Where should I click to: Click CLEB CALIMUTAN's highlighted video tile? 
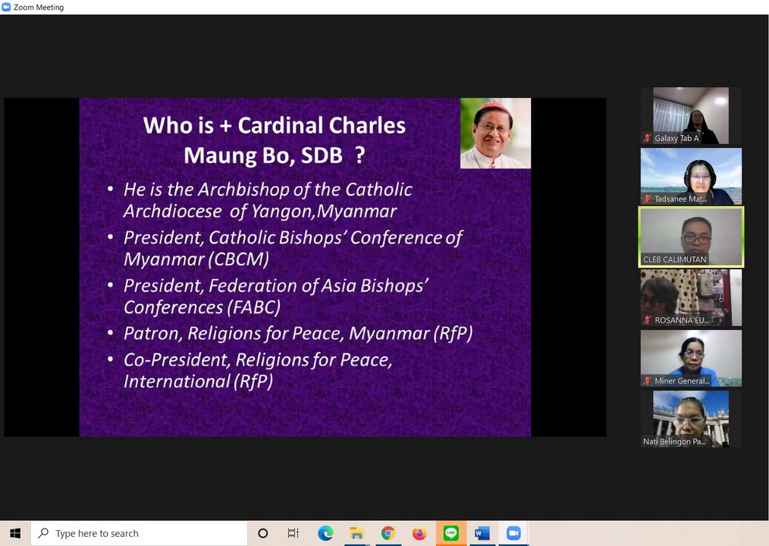coord(691,237)
